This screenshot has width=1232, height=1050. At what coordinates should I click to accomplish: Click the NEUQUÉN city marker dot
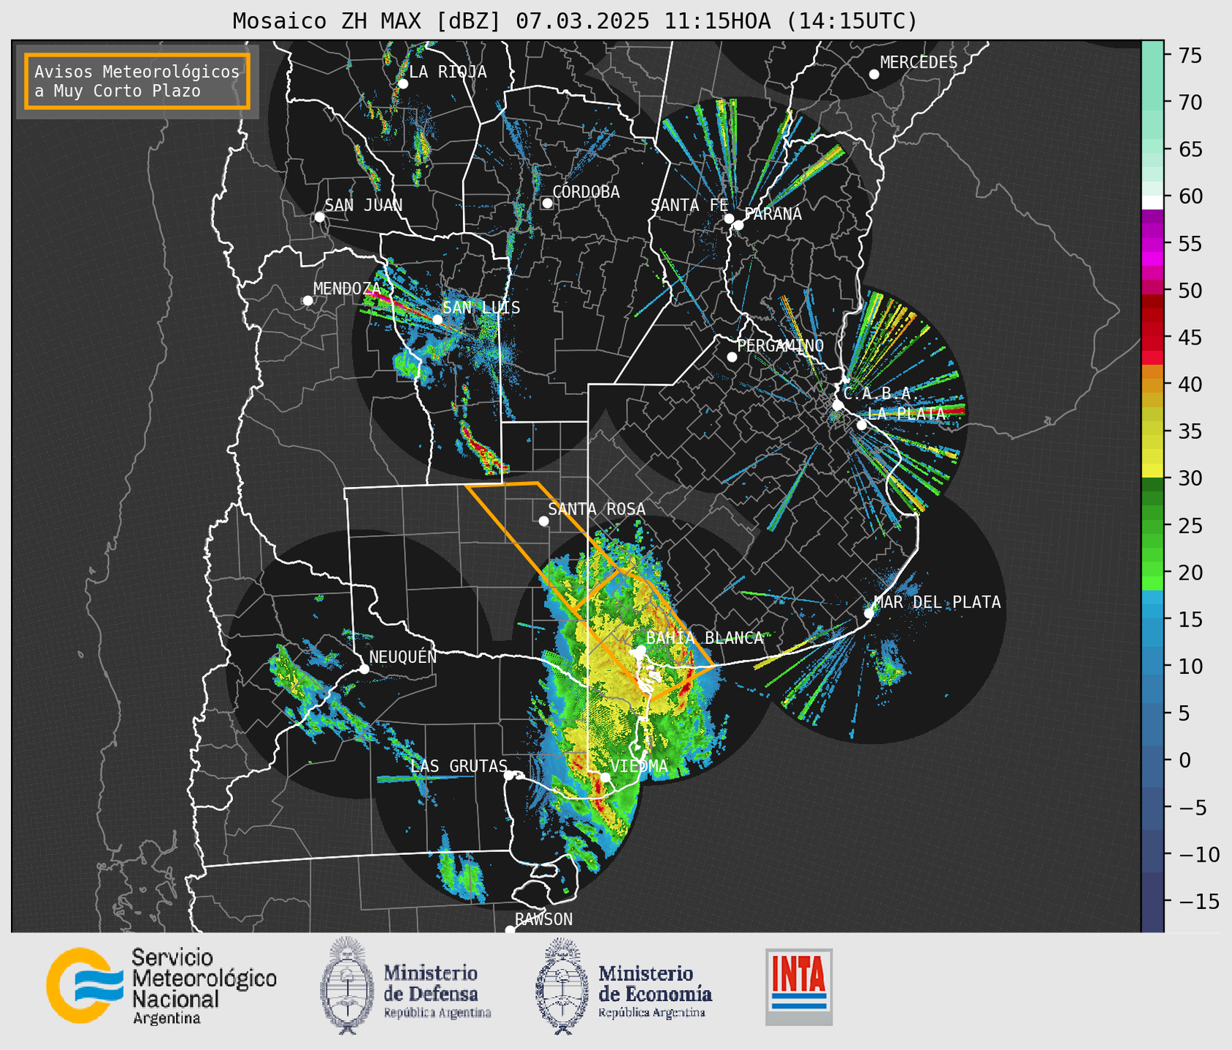point(364,669)
